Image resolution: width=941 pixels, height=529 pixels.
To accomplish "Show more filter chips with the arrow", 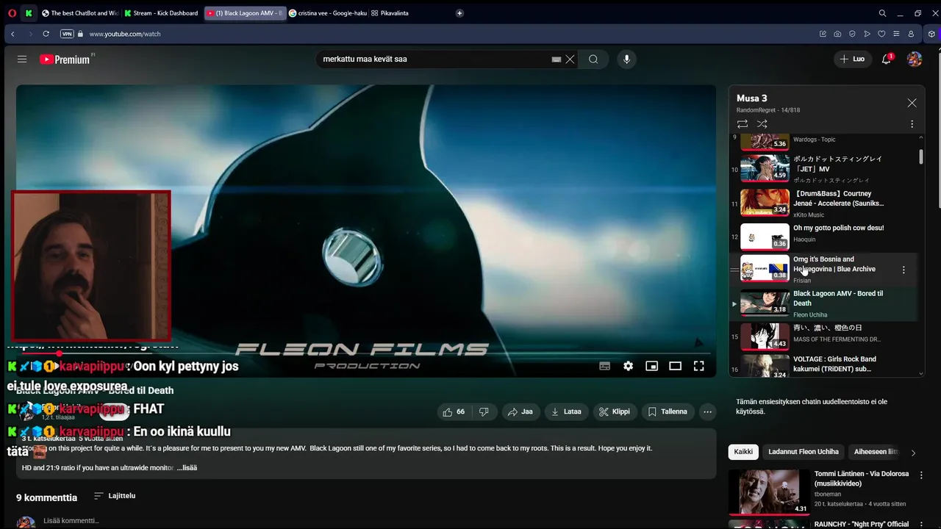I will (913, 453).
